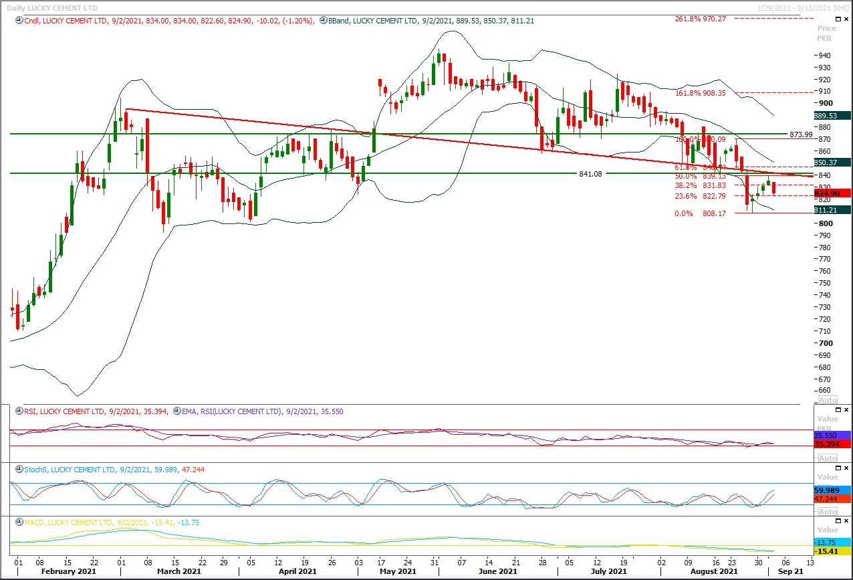Toggle Auto scaling on Stochastic panel axis

(x=828, y=511)
